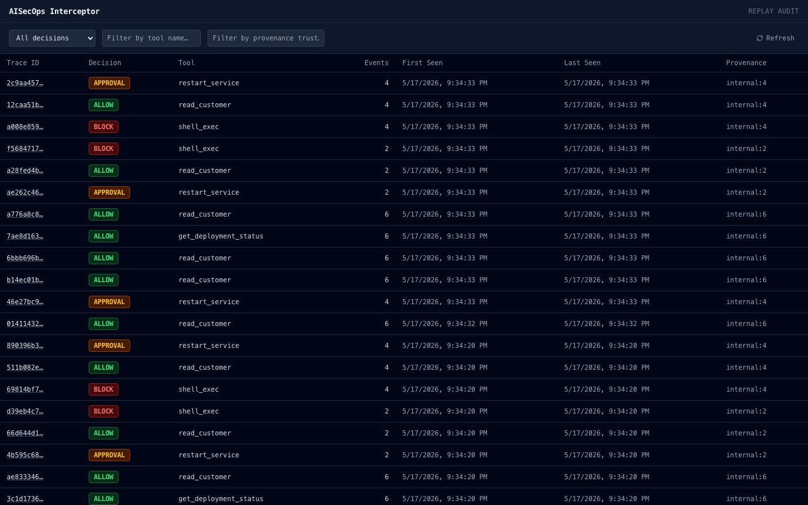Click internal:6 provenance in row a776a8c8
808x505 pixels.
point(746,214)
